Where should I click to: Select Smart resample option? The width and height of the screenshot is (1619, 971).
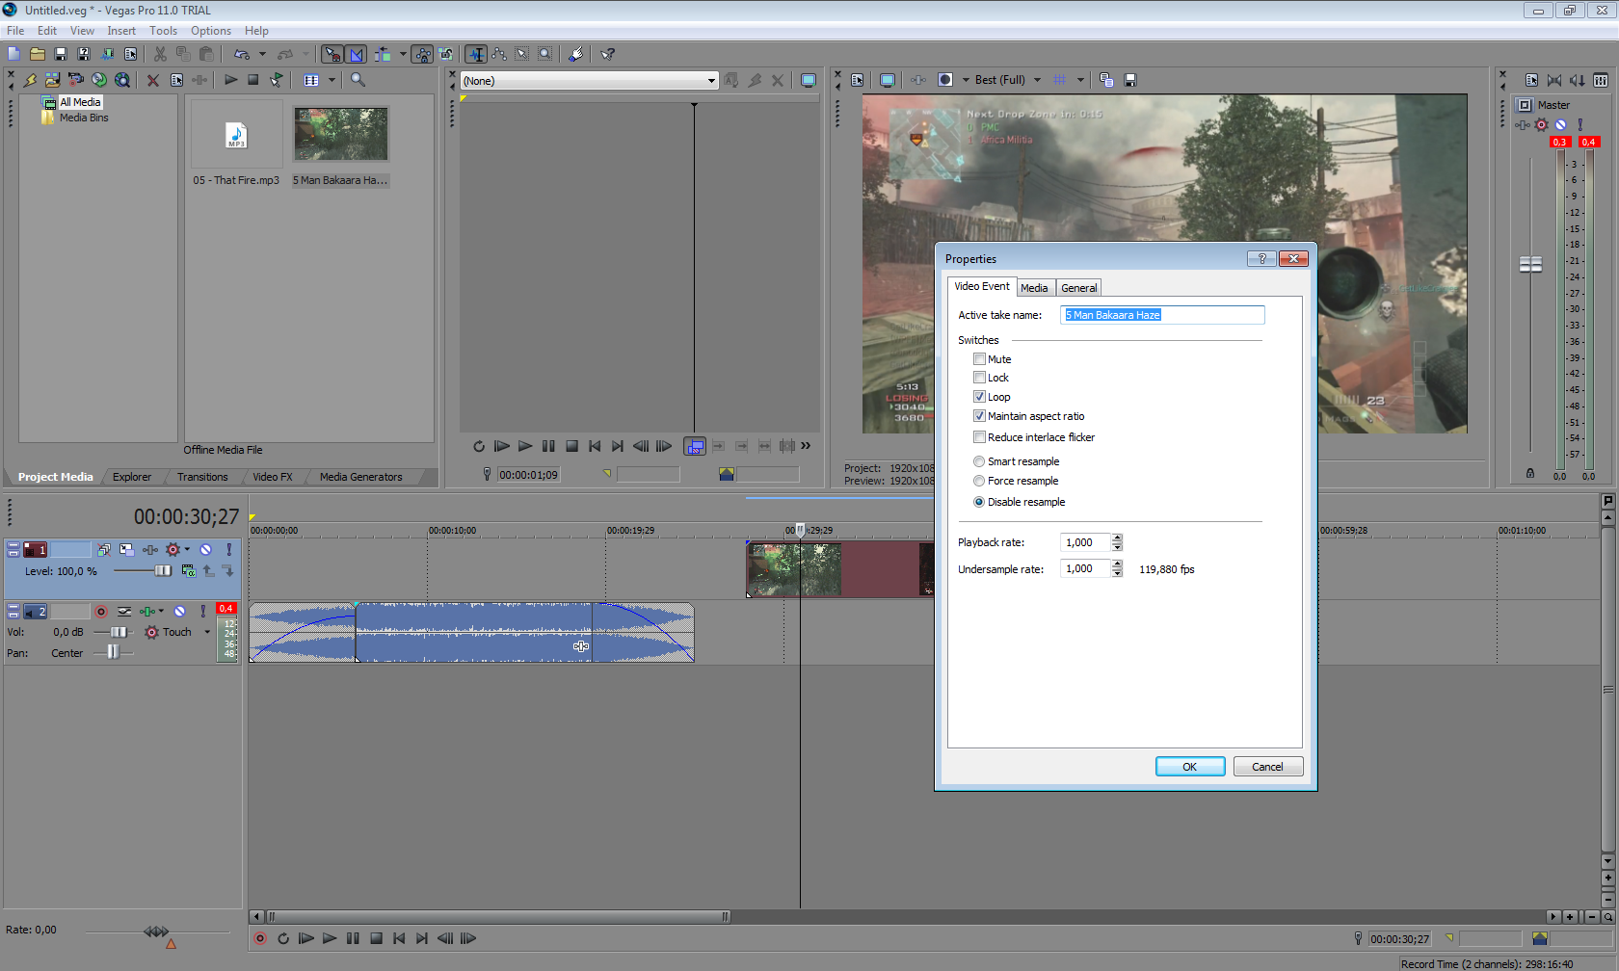coord(979,461)
